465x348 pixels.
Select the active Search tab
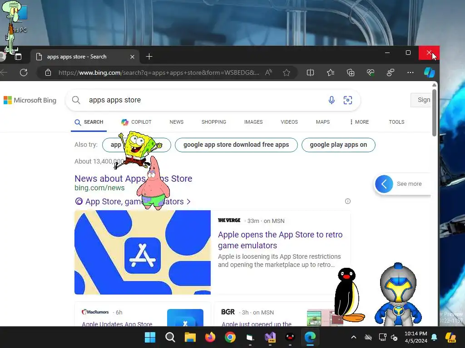pyautogui.click(x=89, y=122)
